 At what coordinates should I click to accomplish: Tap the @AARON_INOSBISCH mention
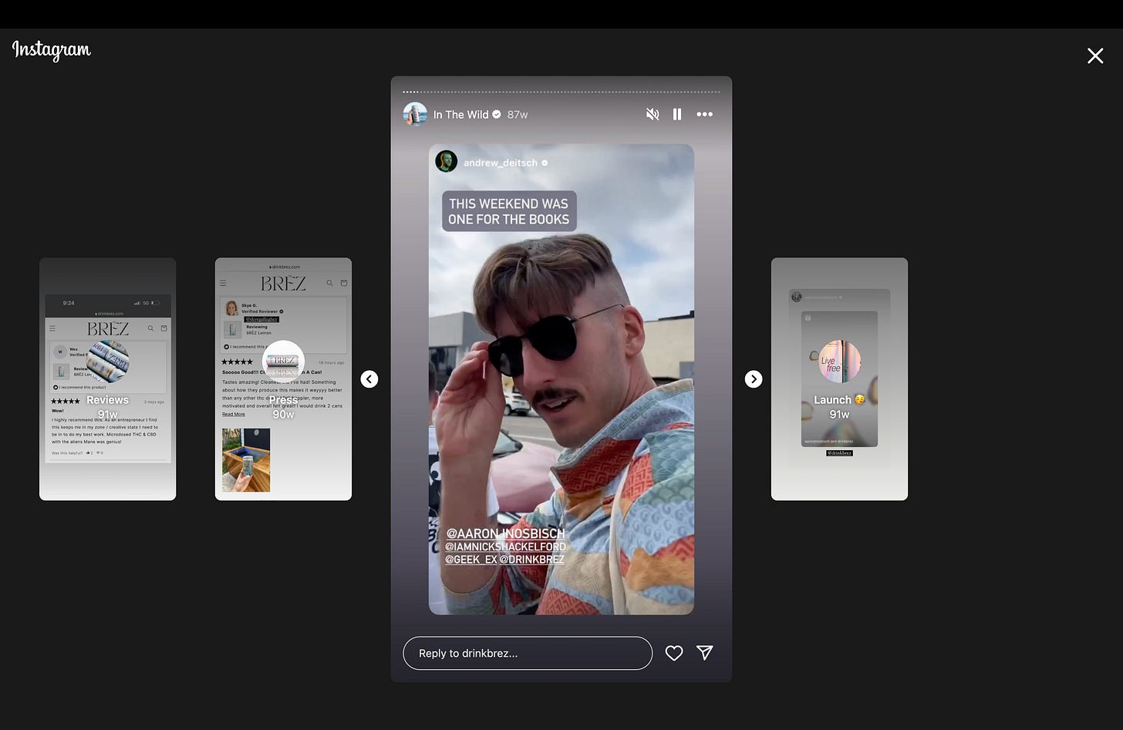[506, 533]
